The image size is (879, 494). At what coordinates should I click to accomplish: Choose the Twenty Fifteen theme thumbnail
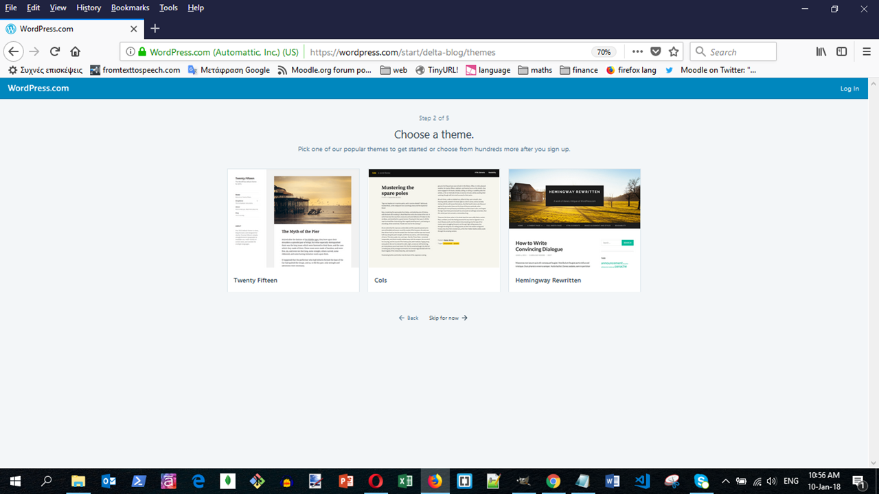point(293,218)
